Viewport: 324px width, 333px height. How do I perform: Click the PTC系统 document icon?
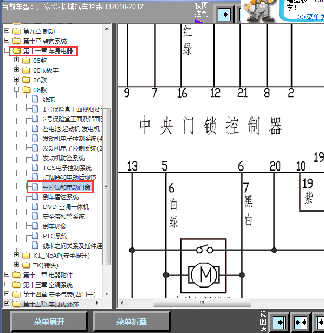click(x=35, y=236)
